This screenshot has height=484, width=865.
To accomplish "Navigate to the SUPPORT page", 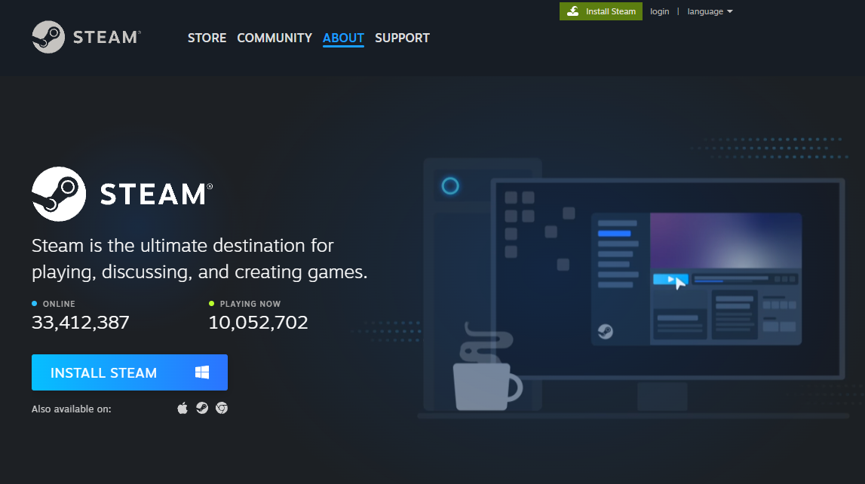I will tap(402, 38).
